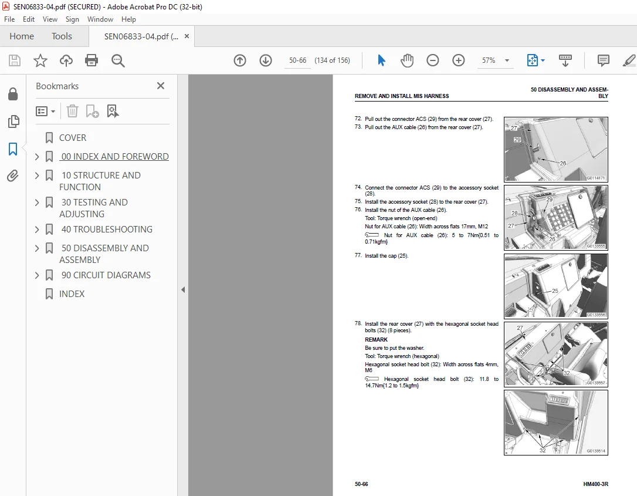Add a new bookmark icon
Viewport: 637px width, 496px height.
92,111
